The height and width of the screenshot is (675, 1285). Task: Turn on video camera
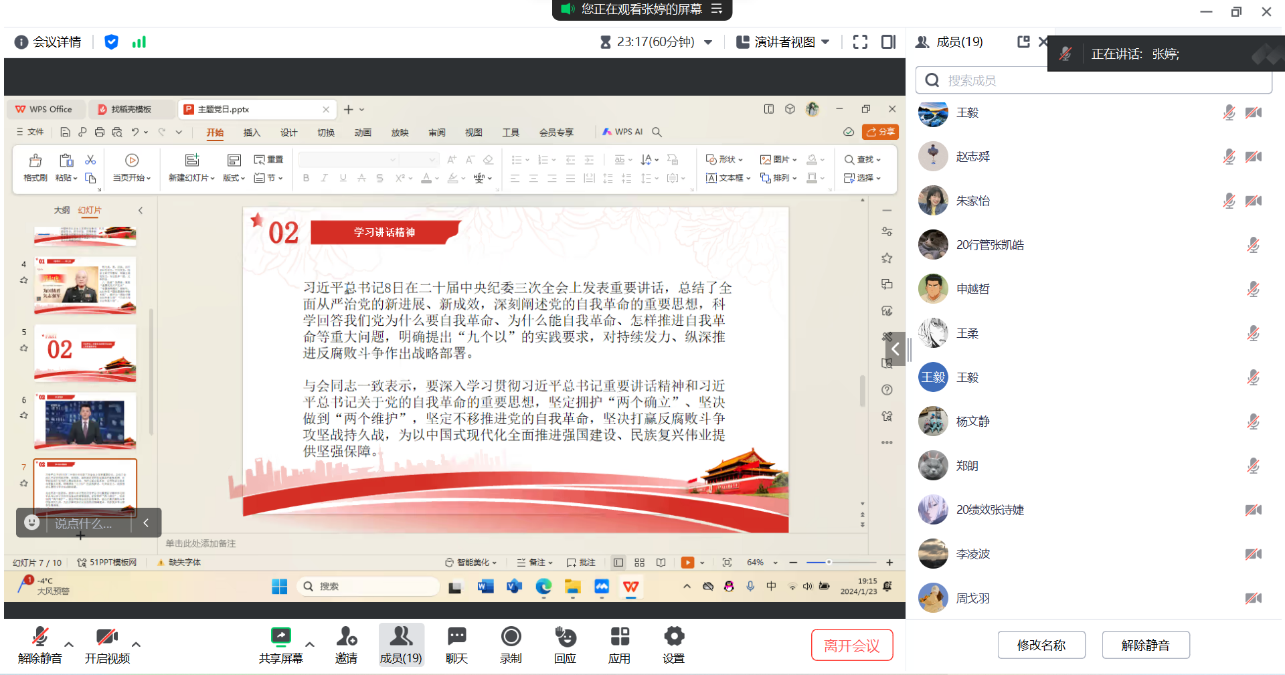coord(107,637)
